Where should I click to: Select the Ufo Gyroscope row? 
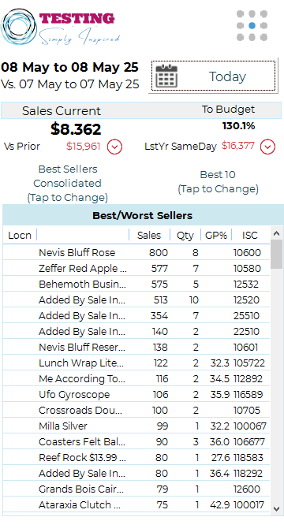[136, 394]
